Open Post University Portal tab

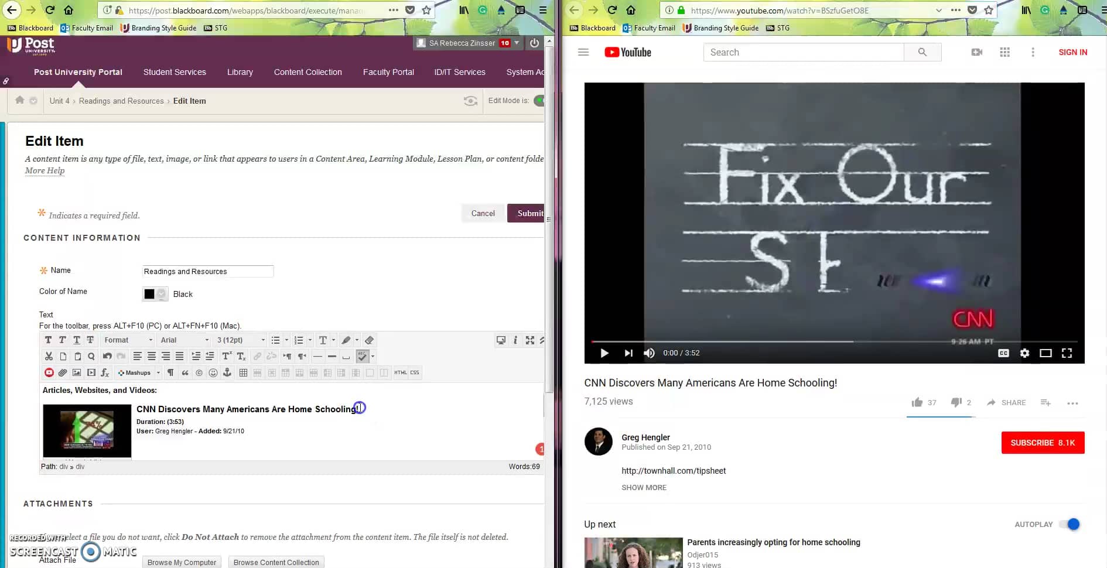point(78,72)
